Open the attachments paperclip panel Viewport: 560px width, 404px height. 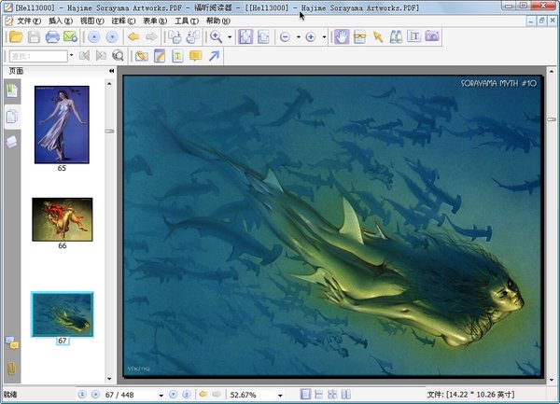(11, 368)
